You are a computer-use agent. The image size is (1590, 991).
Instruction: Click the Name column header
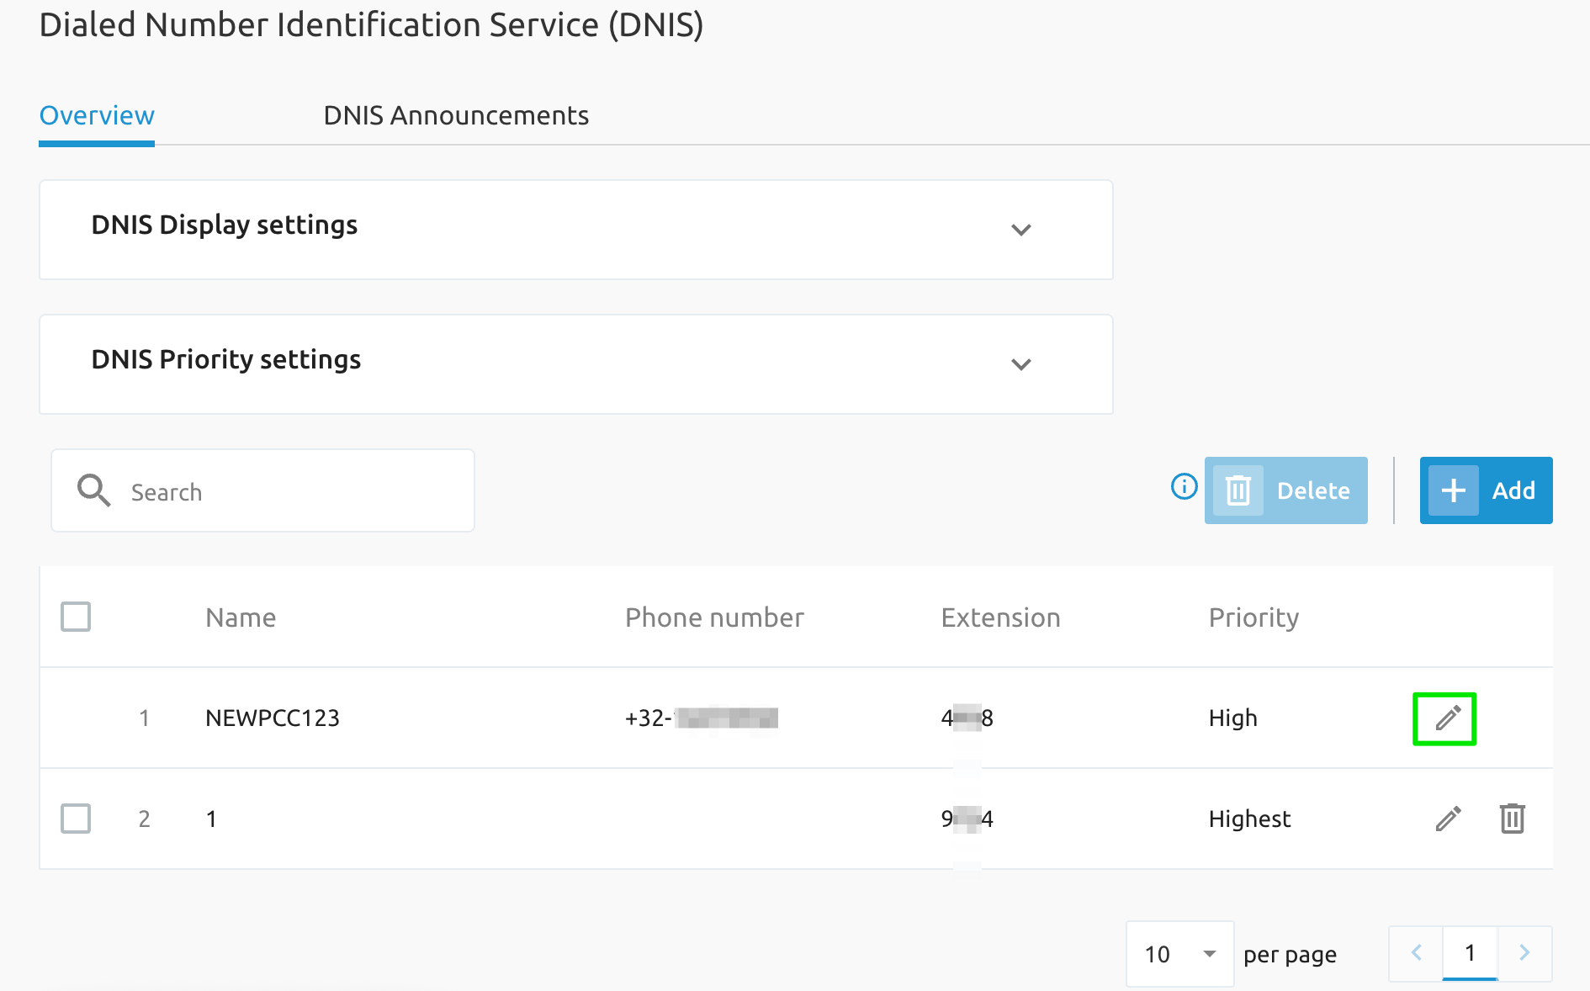[241, 617]
